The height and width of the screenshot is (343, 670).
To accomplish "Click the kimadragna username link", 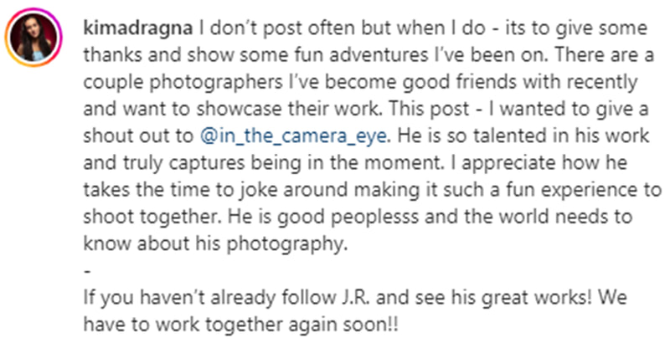I will tap(138, 28).
